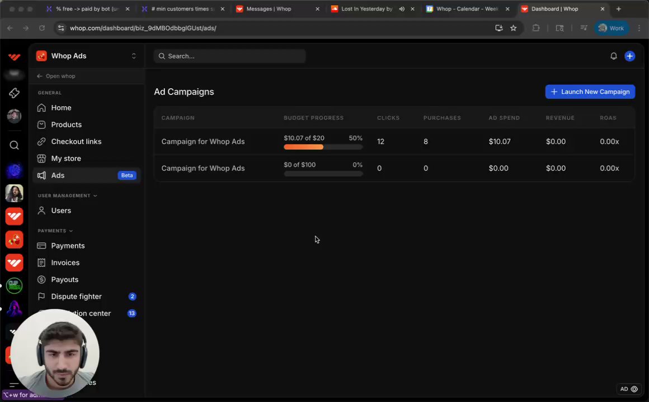Click the side panel icon in toolbar

(559, 28)
